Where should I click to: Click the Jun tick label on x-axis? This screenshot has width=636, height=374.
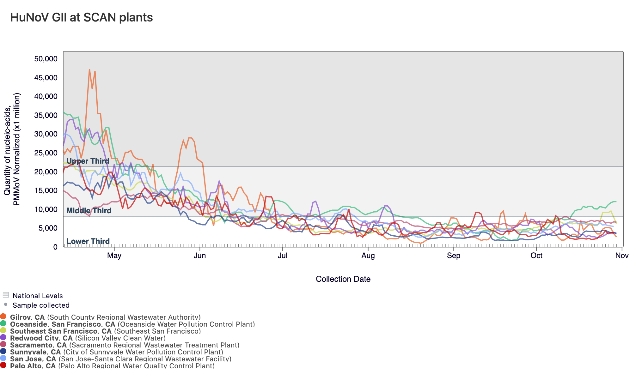pos(199,256)
